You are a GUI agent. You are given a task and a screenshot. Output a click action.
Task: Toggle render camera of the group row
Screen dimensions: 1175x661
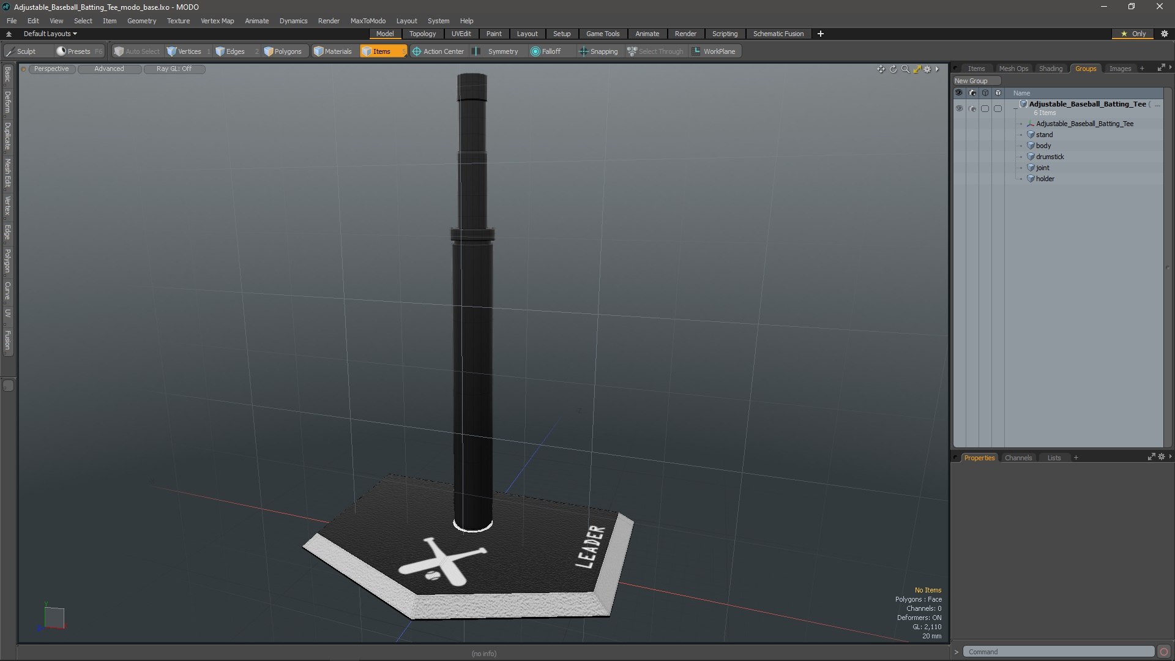[x=972, y=108]
